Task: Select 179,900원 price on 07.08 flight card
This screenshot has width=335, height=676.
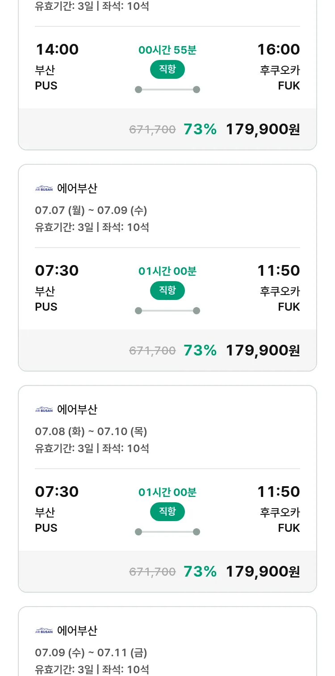Action: point(263,572)
